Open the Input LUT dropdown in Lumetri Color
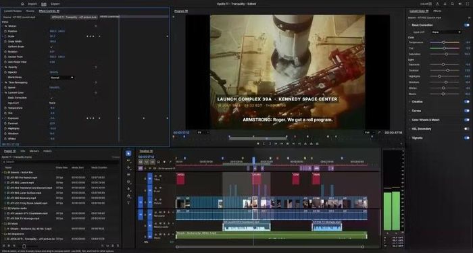473x253 pixels. 446,32
